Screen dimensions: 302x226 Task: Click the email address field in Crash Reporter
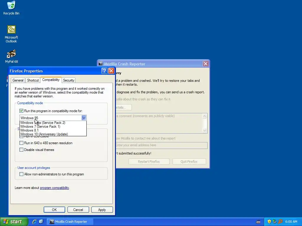point(161,145)
